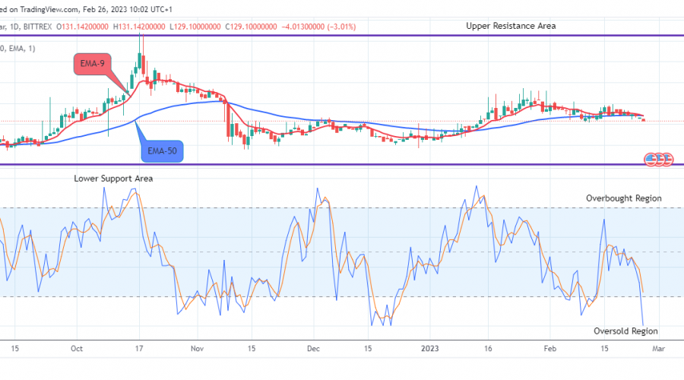684x380 pixels.
Task: Click the high price H131.14200000 value
Action: [x=139, y=27]
